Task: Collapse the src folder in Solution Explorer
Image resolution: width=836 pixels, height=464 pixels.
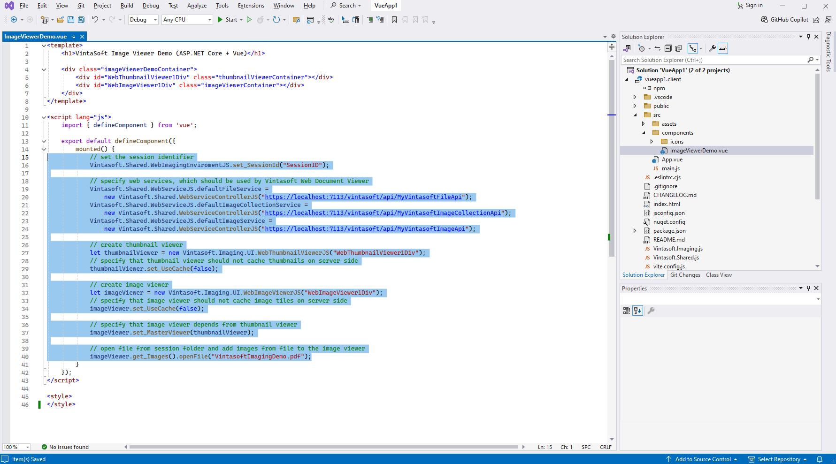Action: pos(635,115)
